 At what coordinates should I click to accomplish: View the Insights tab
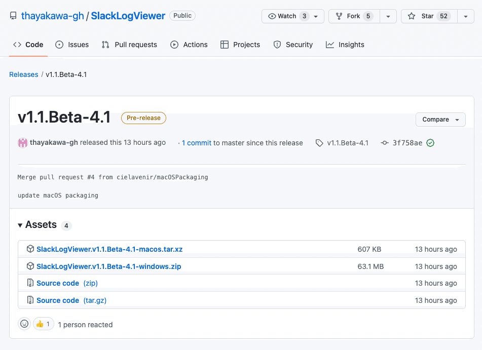coord(345,45)
